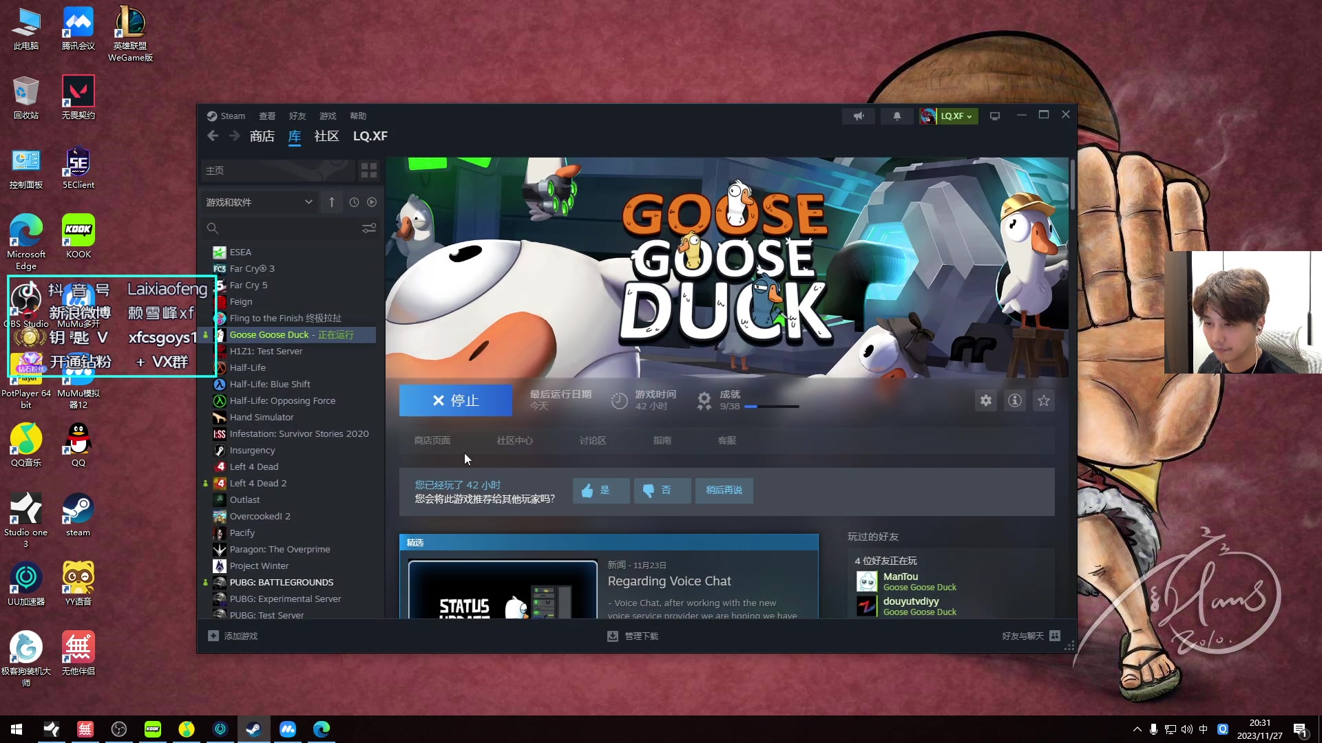Click the volume icon in system tray
The width and height of the screenshot is (1322, 743).
click(x=1187, y=729)
